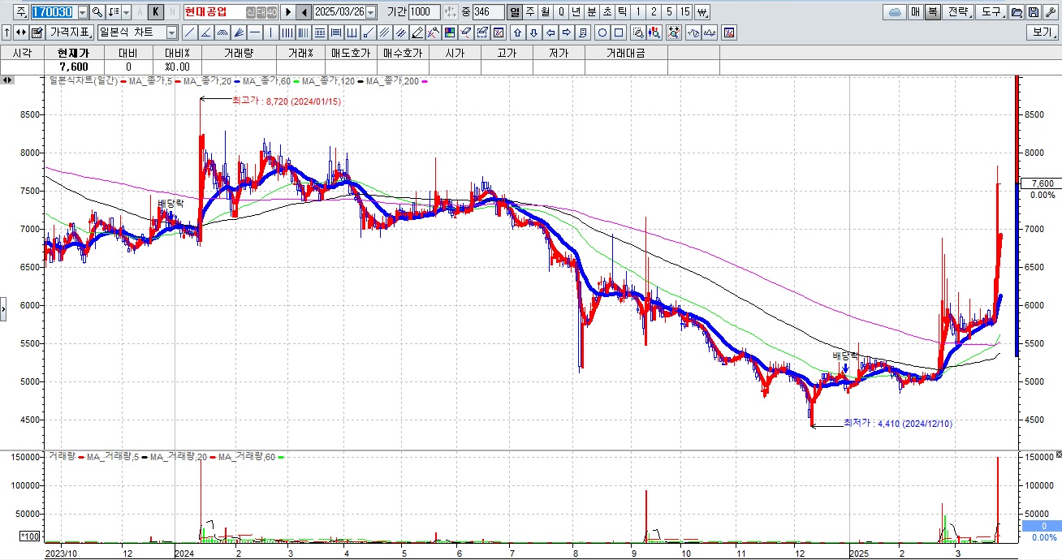Select the arc drawing tool
The image size is (1062, 560).
(x=222, y=32)
